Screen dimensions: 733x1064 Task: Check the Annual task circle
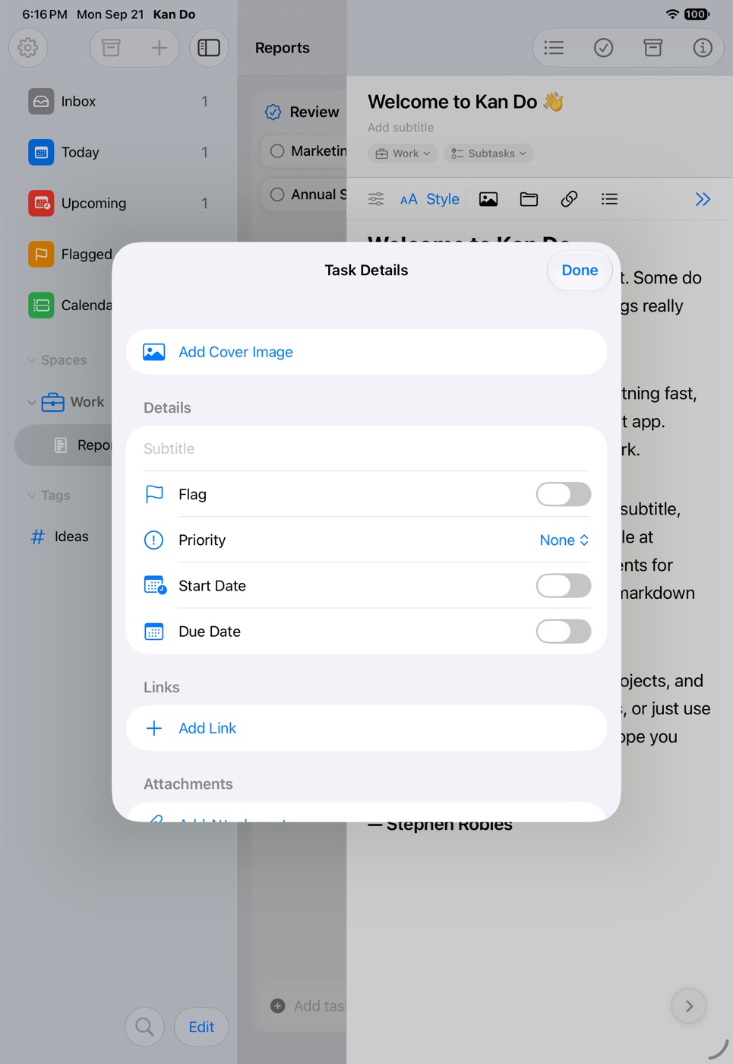pyautogui.click(x=277, y=195)
